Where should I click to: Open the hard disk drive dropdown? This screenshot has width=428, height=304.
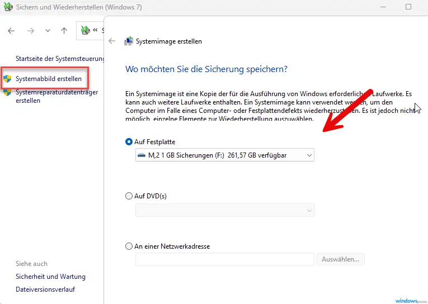[x=225, y=155]
